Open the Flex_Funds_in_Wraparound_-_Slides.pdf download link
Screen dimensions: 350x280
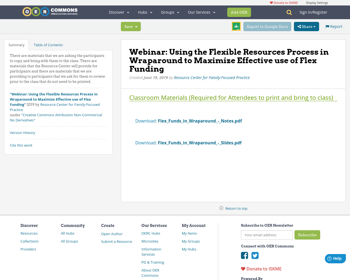pyautogui.click(x=200, y=142)
